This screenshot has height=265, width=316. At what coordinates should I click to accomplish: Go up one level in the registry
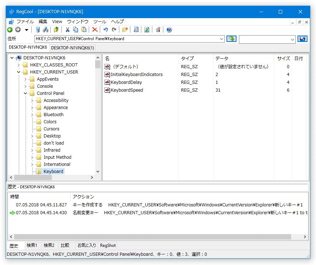pyautogui.click(x=56, y=30)
